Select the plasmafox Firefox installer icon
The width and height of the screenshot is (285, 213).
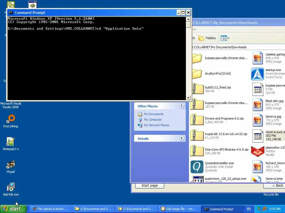click(257, 151)
